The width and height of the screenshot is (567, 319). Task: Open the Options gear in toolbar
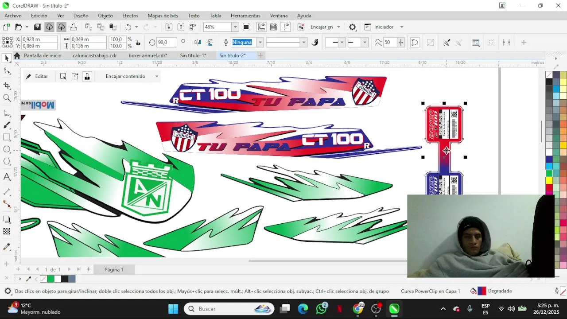click(x=353, y=27)
